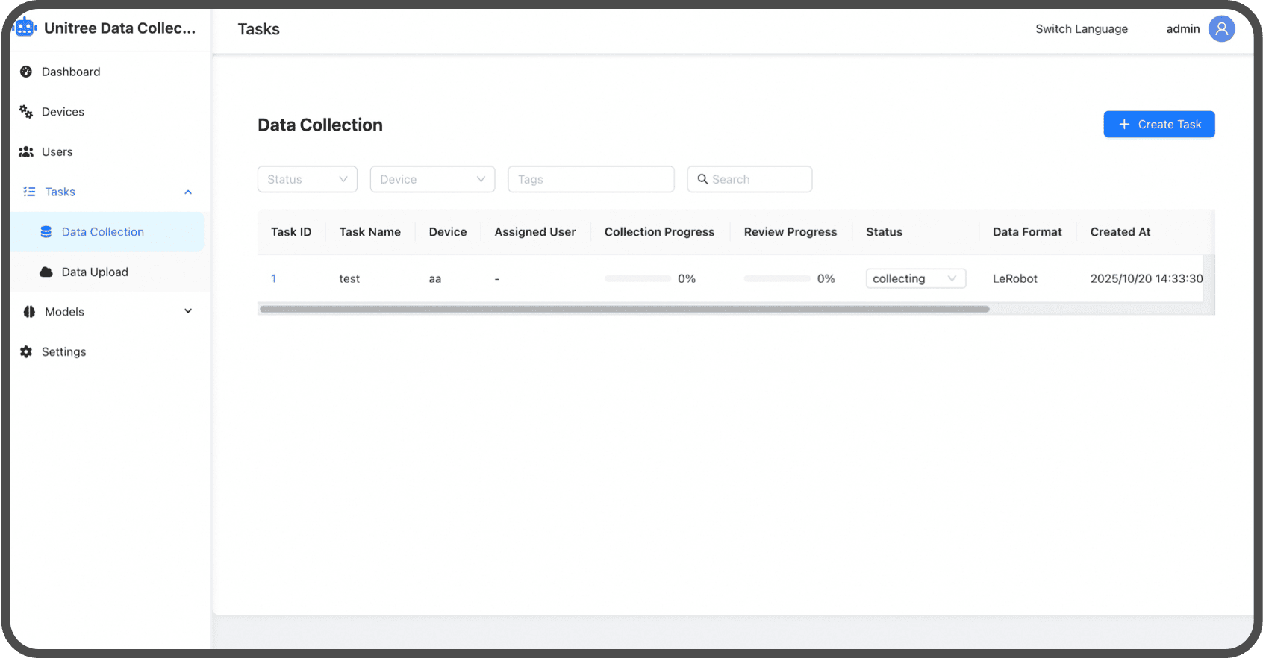Click the Settings gear icon
Viewport: 1263px width, 658px height.
click(26, 352)
